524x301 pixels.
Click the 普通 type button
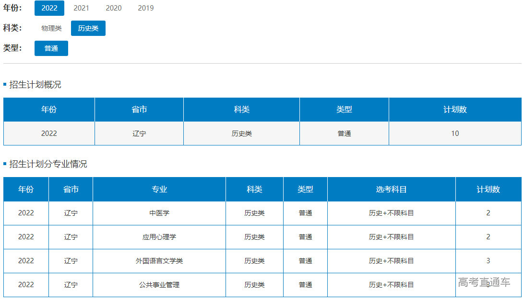pyautogui.click(x=51, y=48)
